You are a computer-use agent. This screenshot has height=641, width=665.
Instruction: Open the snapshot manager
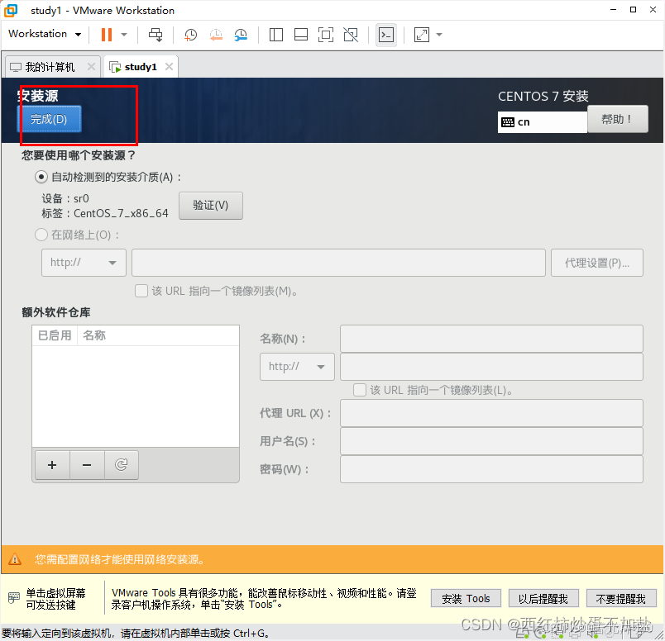click(x=241, y=35)
